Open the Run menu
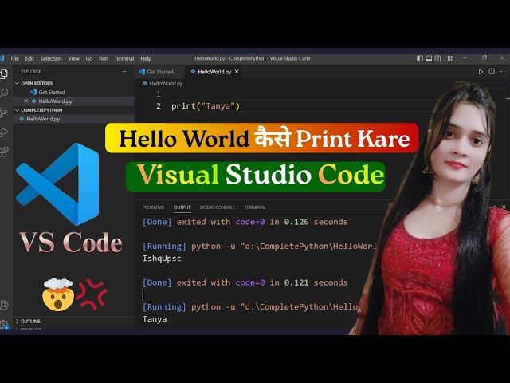Screen dimensions: 510x383 (104, 58)
